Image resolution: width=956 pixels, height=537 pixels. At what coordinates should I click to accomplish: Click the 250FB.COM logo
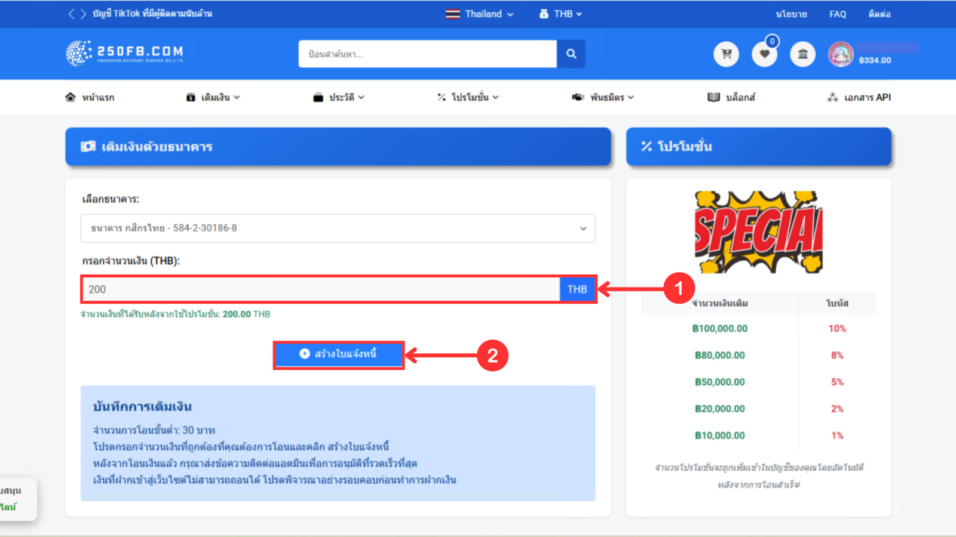[x=125, y=53]
